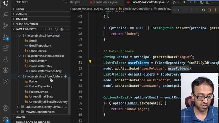Click the Java Projects panel scrollbar
This screenshot has height=123, width=219.
click(x=69, y=96)
